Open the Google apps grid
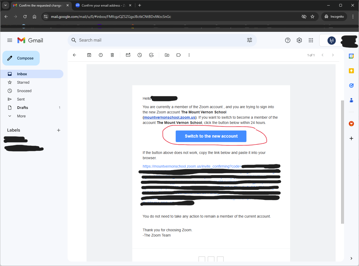 coord(311,40)
